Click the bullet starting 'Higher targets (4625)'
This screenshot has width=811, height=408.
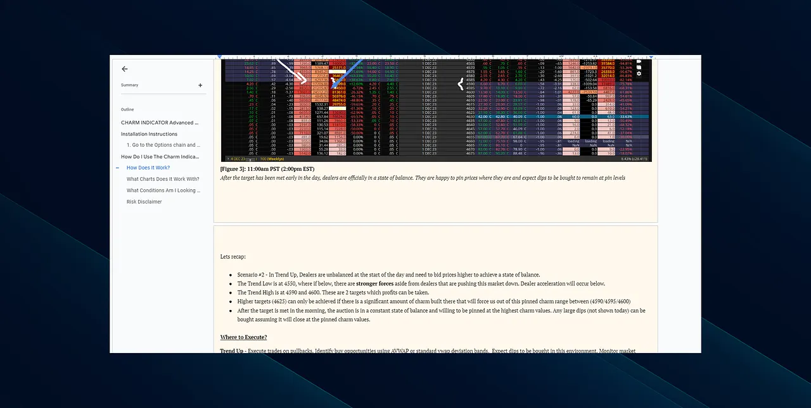434,302
